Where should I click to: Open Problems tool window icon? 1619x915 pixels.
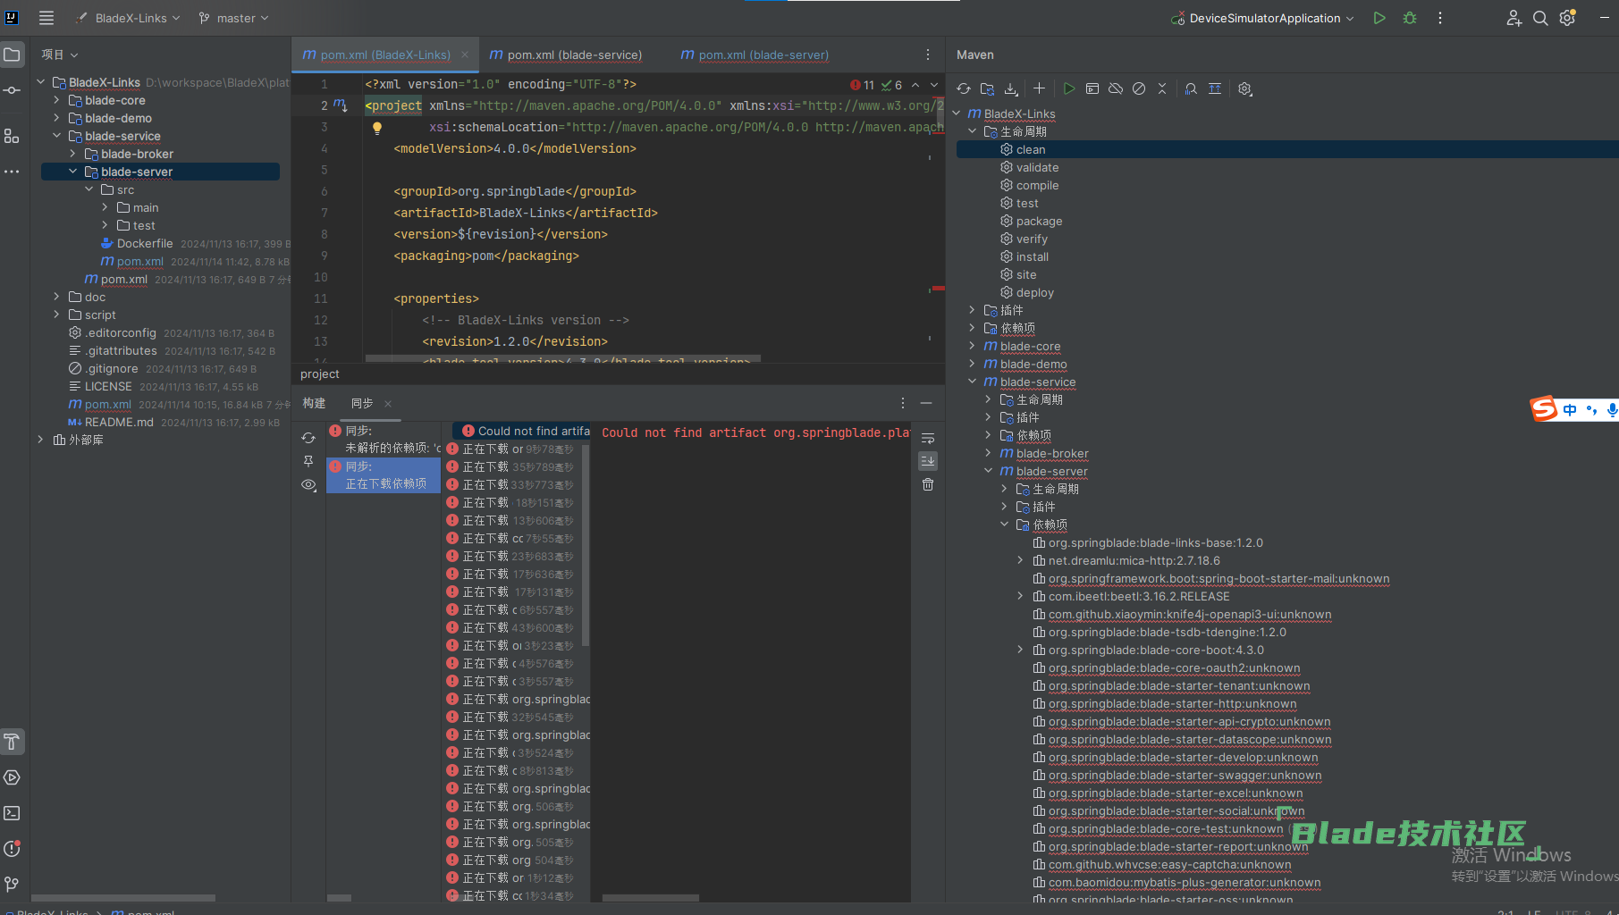[12, 848]
